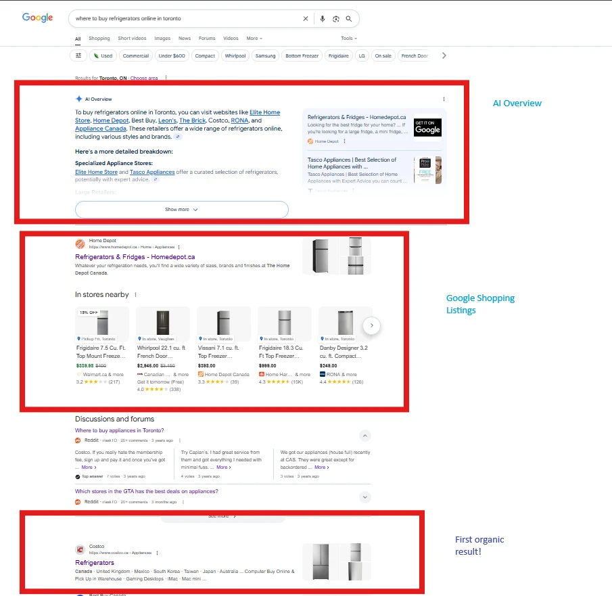
Task: Click the Choose area link
Action: pos(144,78)
